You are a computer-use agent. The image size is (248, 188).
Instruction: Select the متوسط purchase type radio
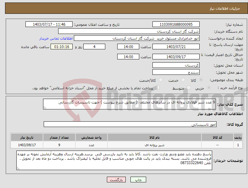tap(189, 87)
